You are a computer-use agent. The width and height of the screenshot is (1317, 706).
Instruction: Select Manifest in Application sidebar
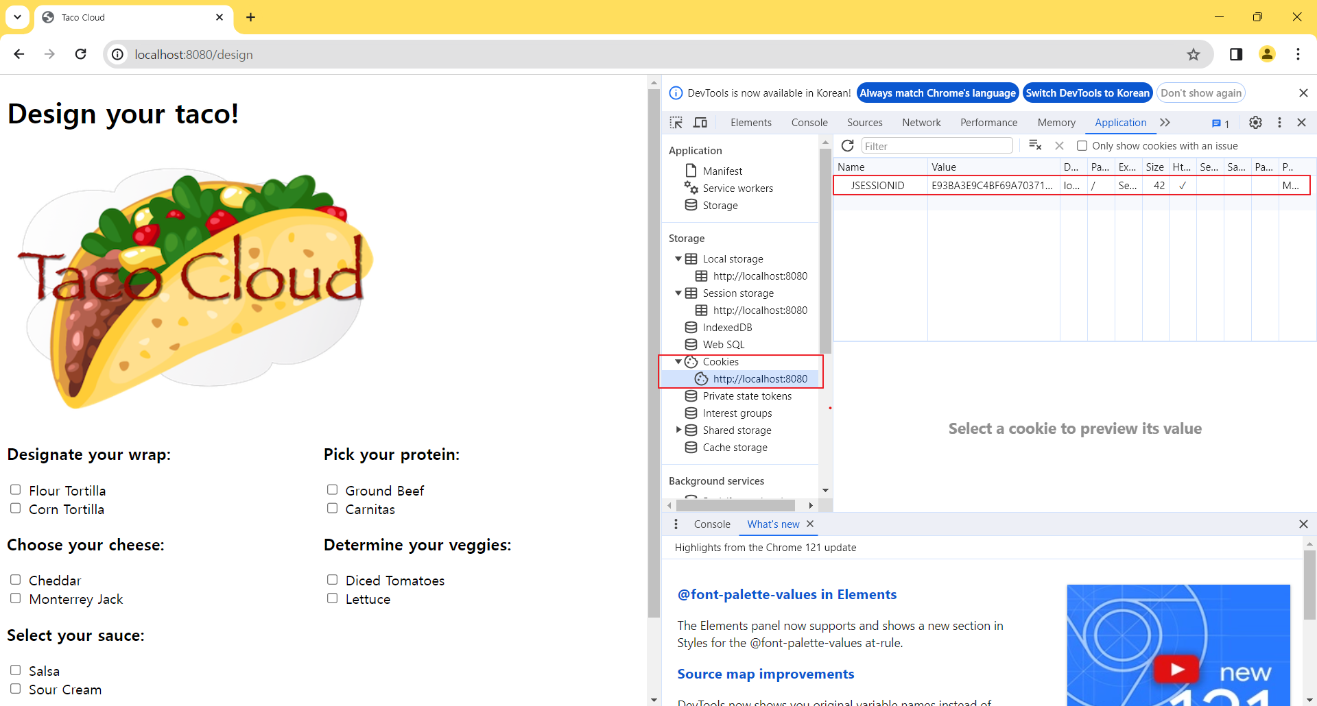coord(722,171)
